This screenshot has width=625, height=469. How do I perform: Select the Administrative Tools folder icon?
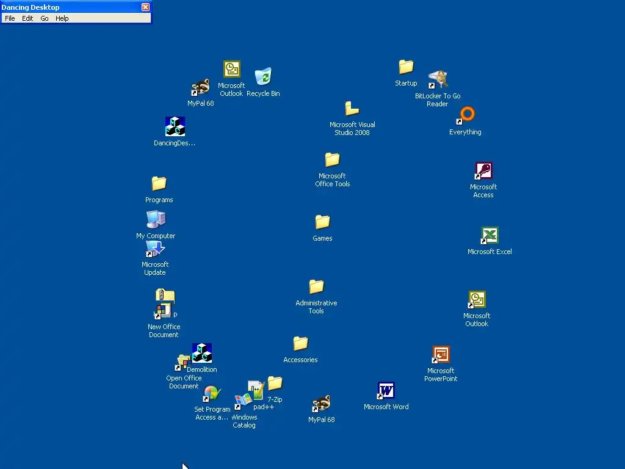pyautogui.click(x=317, y=286)
